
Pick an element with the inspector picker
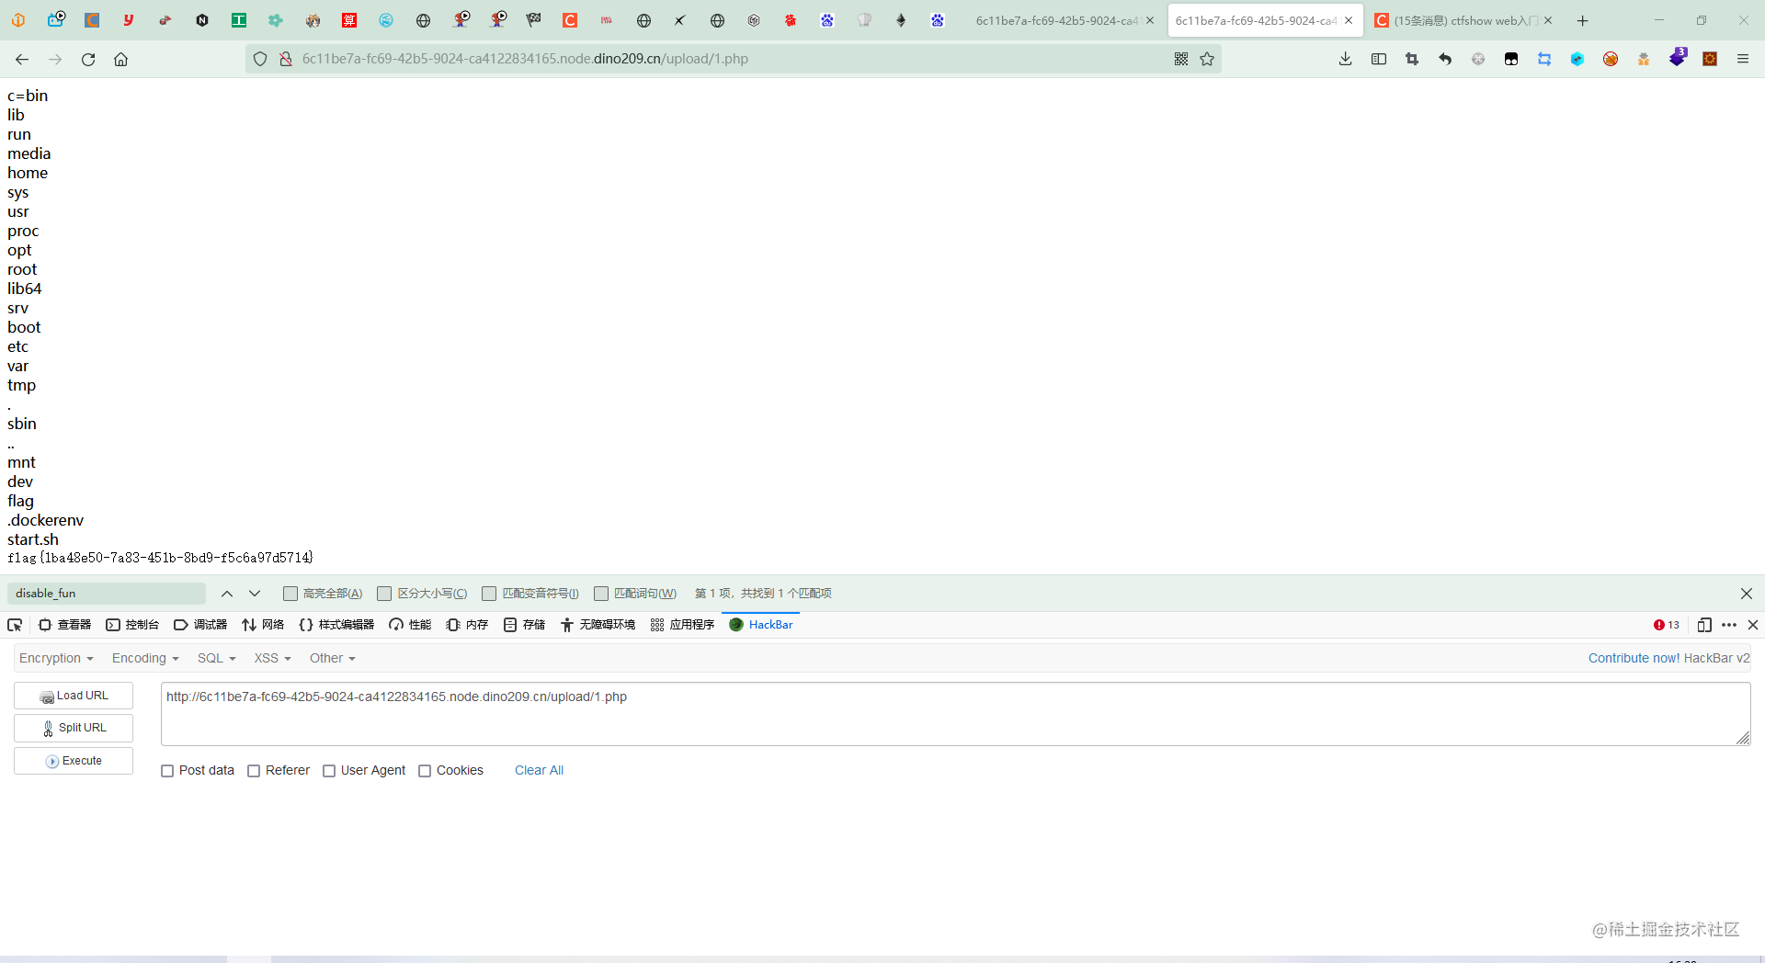15,625
